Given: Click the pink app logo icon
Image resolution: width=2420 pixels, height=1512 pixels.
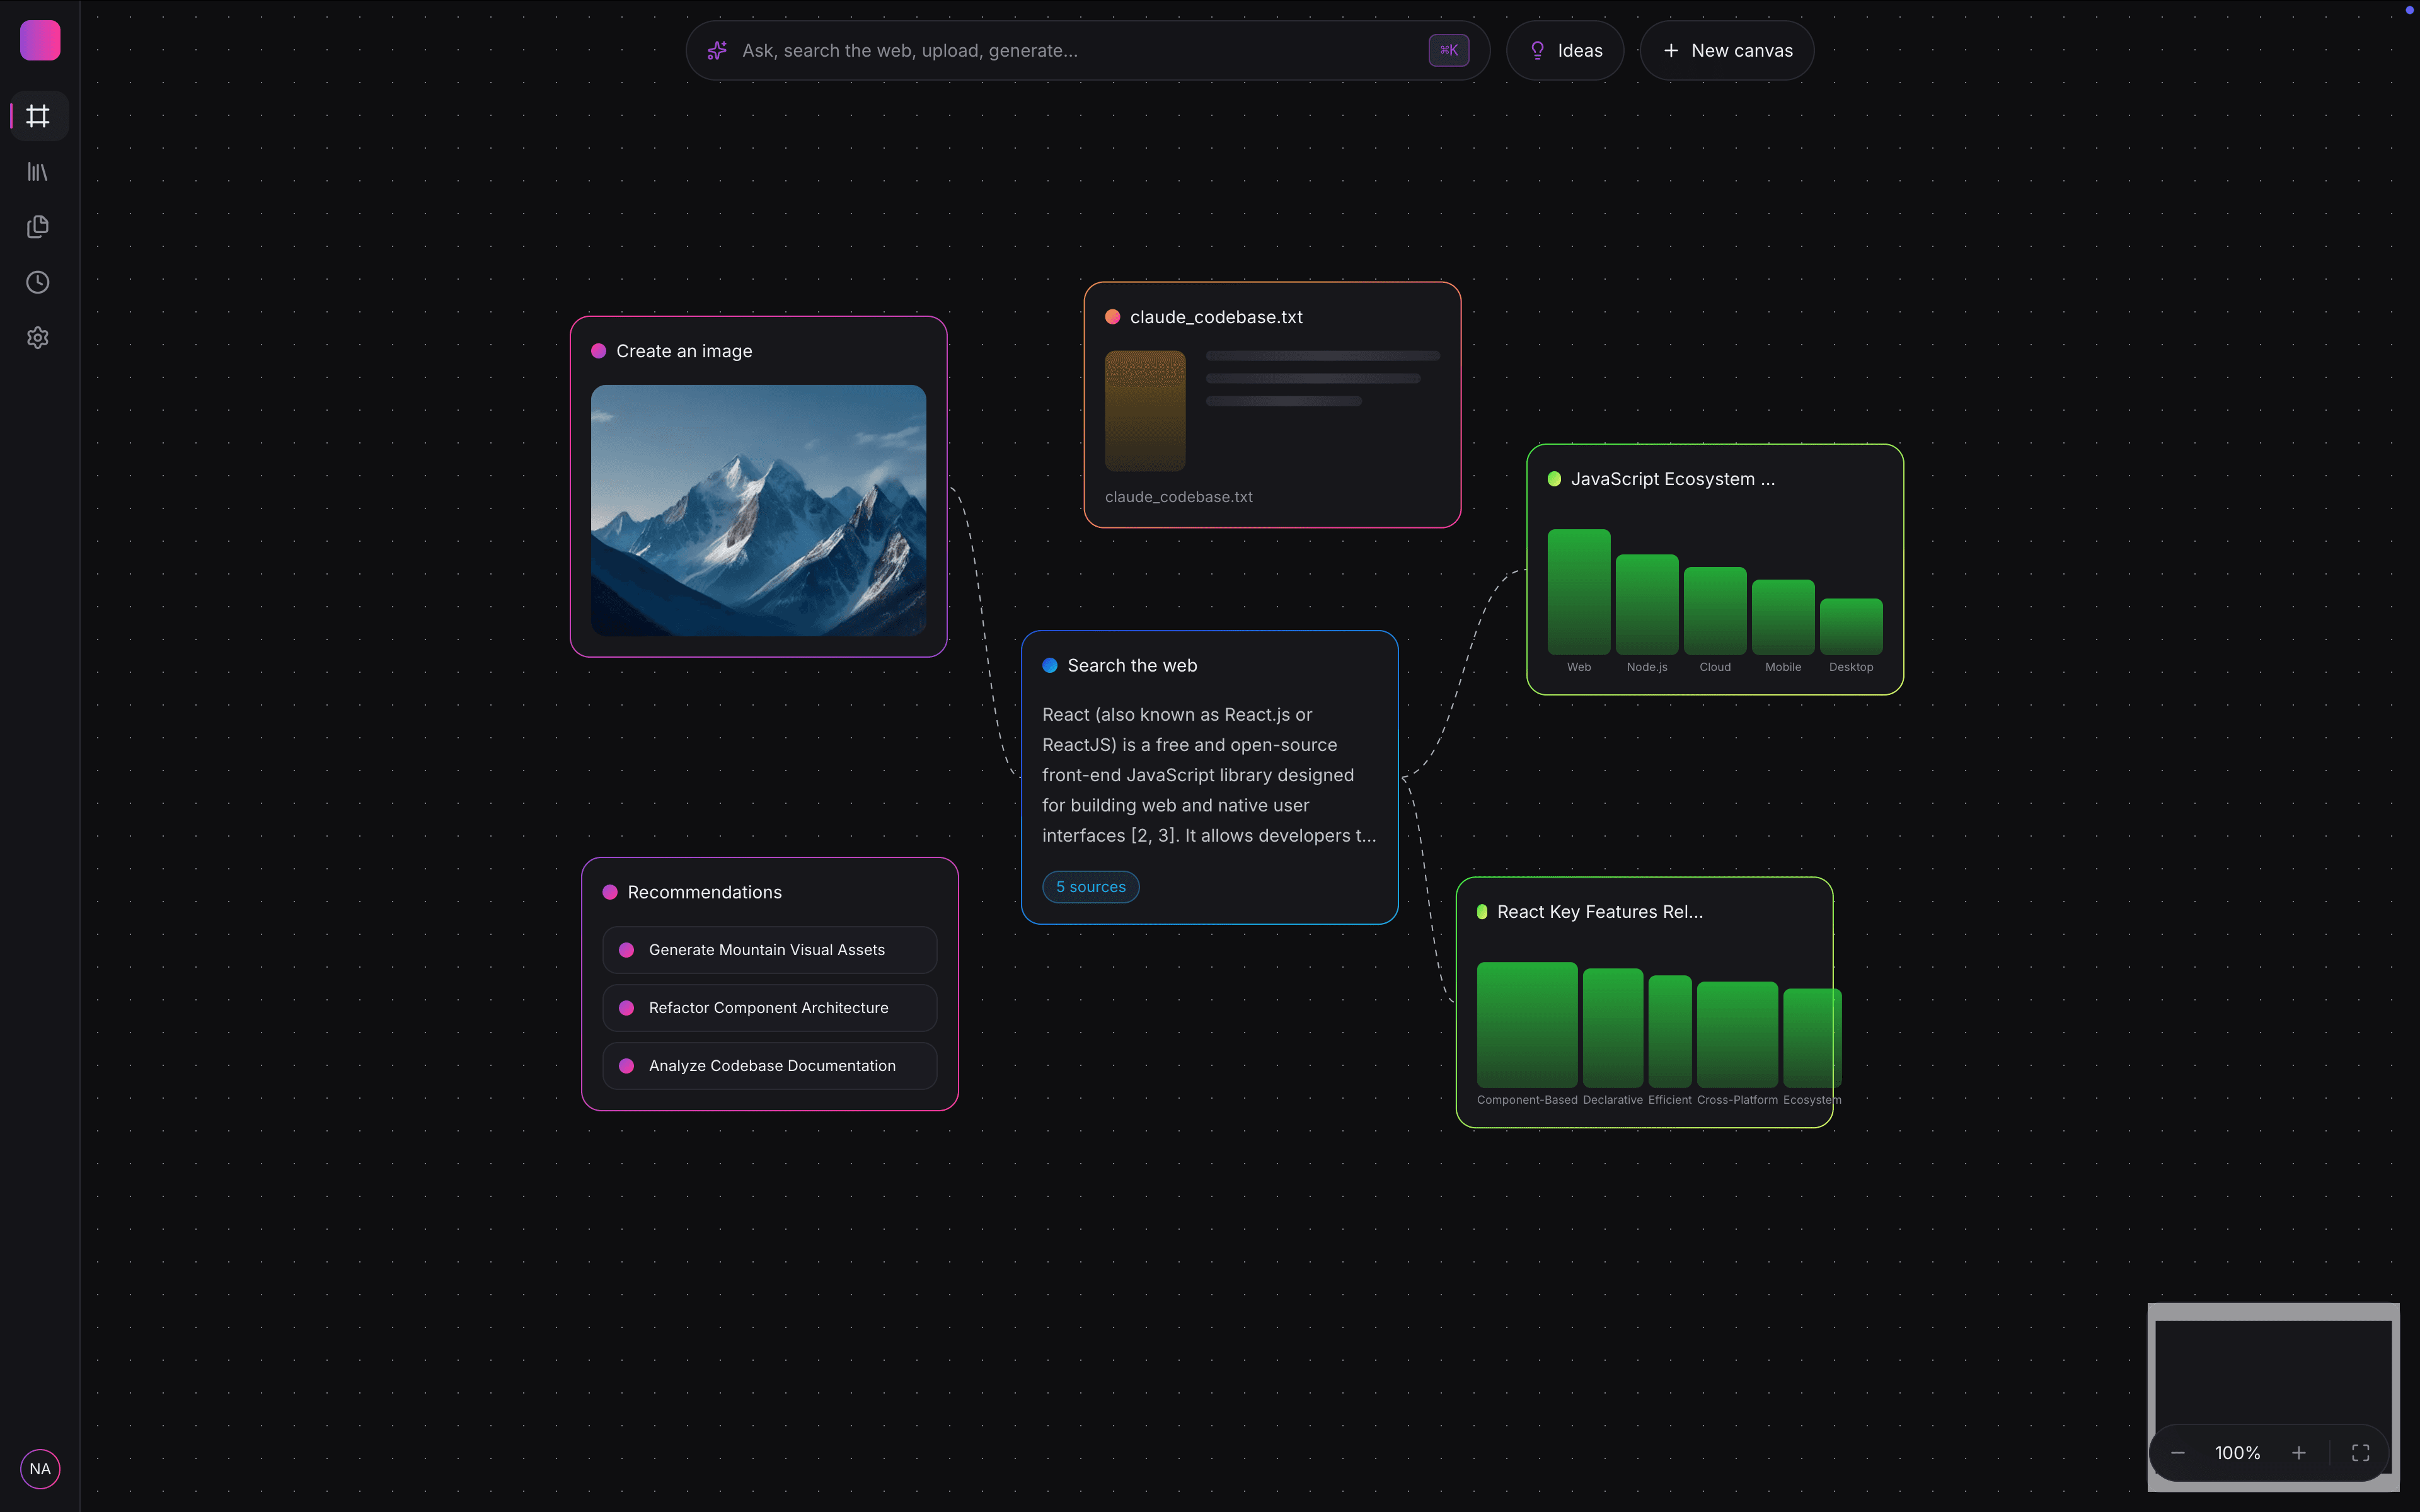Looking at the screenshot, I should [40, 40].
